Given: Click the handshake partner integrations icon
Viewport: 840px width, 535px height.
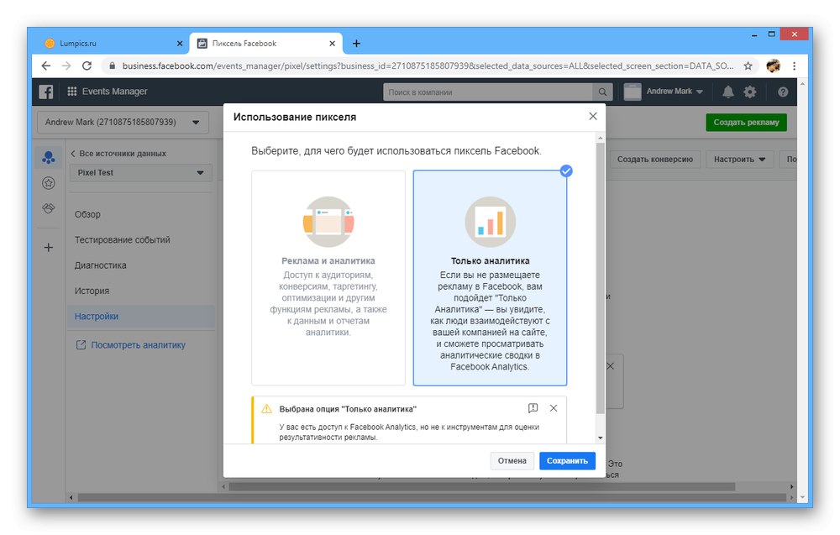Looking at the screenshot, I should click(x=49, y=208).
